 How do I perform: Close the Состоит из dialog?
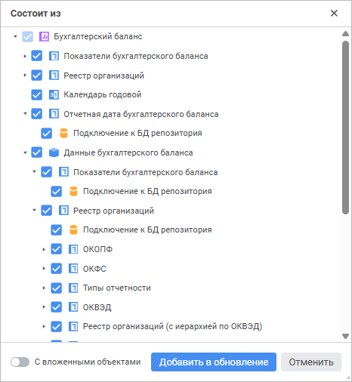pyautogui.click(x=334, y=13)
